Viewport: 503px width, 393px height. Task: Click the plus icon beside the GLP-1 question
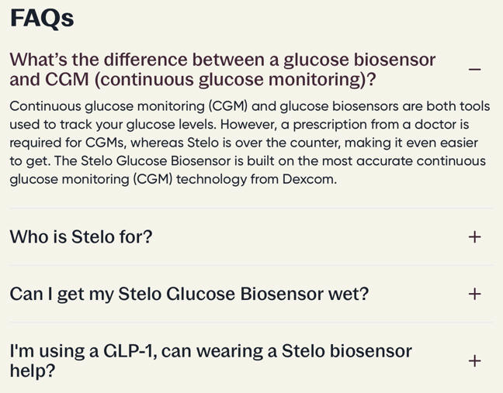[x=475, y=361]
